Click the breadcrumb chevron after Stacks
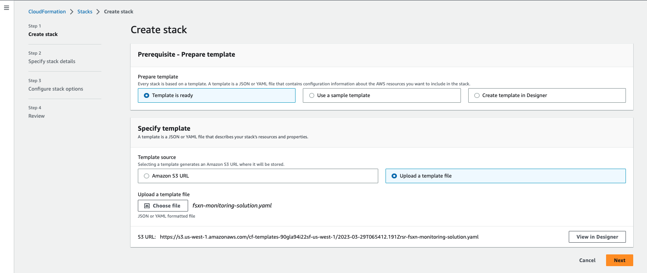The image size is (647, 273). coord(98,12)
